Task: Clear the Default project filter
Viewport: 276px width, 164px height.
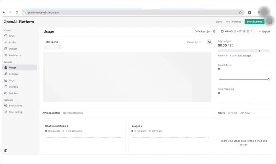Action: pos(214,31)
